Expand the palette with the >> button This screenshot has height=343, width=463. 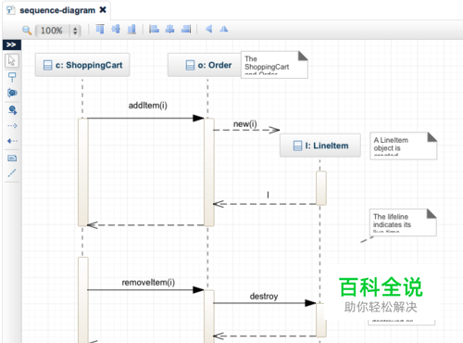pos(12,44)
